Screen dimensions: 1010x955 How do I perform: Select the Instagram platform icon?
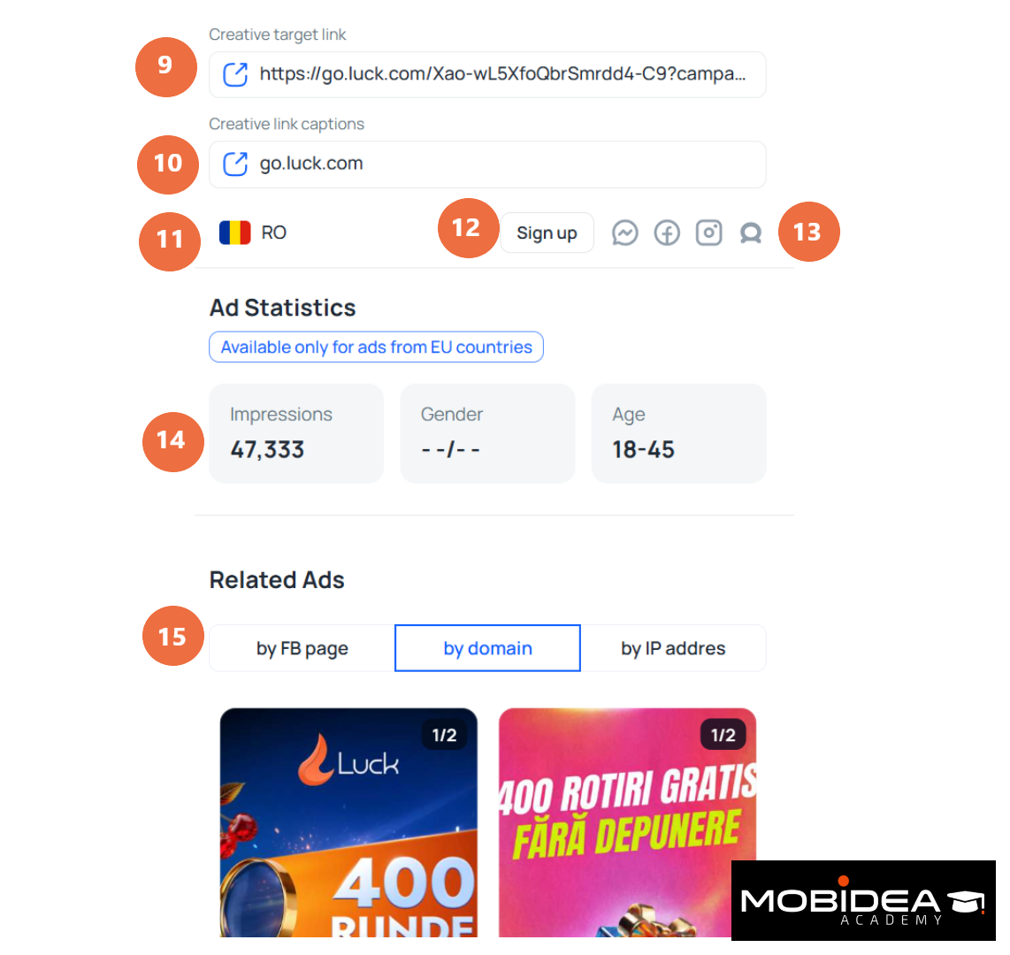(708, 233)
